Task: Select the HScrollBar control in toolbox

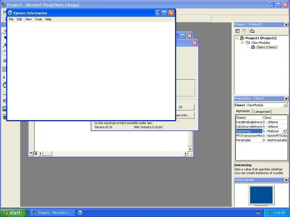Action: click(5, 77)
